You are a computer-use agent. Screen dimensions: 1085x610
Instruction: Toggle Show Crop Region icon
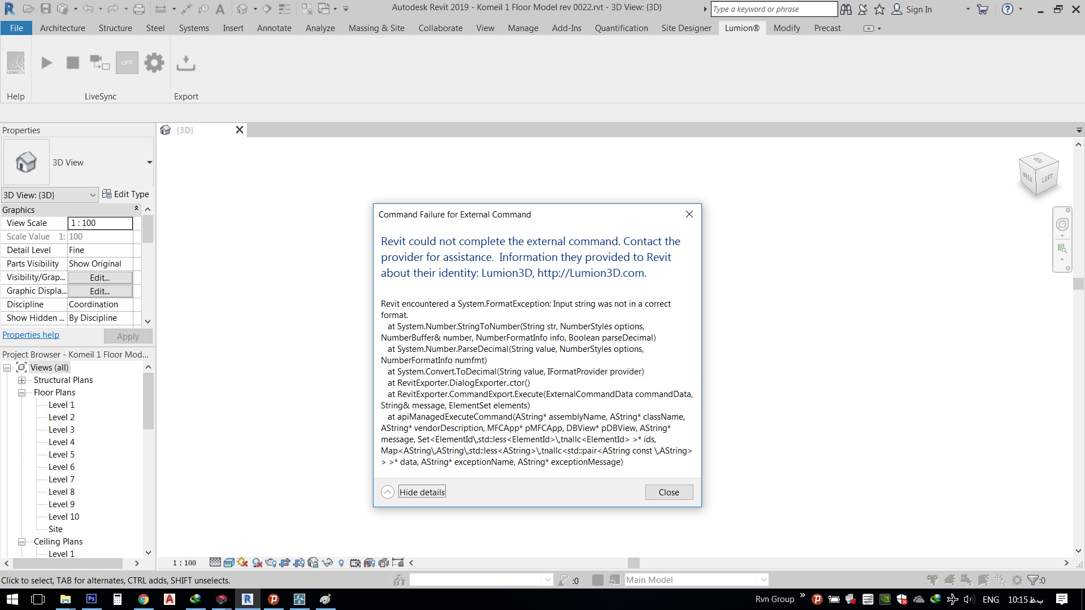tap(299, 563)
